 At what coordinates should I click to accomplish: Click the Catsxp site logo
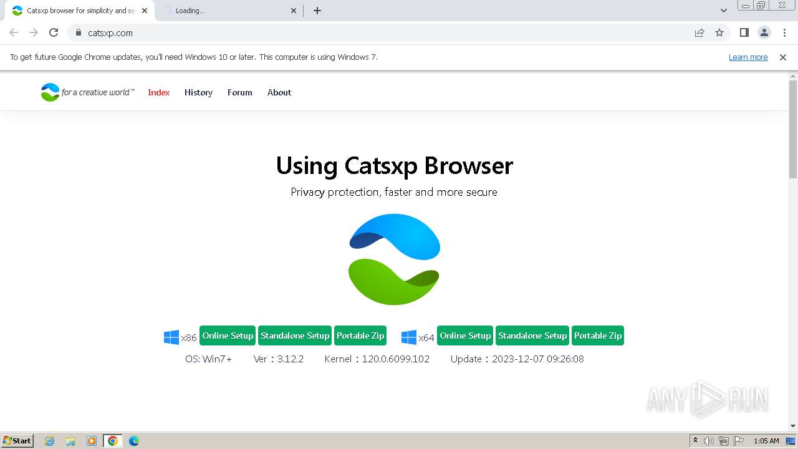[87, 92]
